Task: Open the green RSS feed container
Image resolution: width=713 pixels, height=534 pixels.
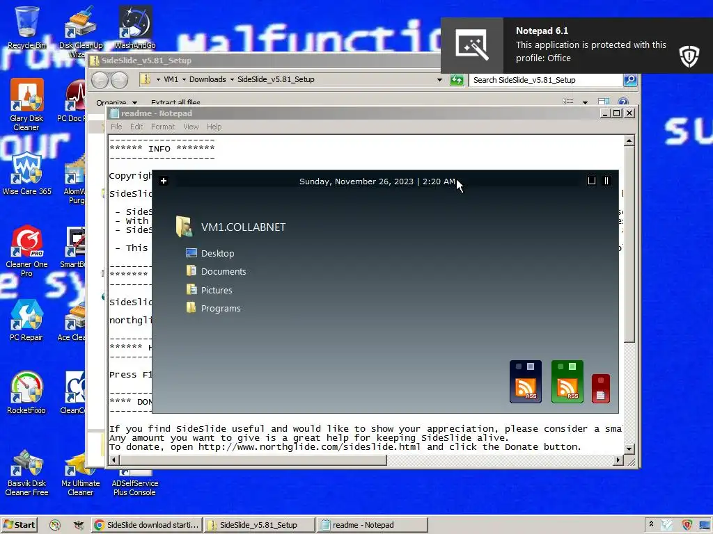Action: click(567, 382)
